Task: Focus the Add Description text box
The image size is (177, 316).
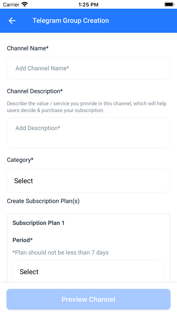Action: [x=88, y=133]
